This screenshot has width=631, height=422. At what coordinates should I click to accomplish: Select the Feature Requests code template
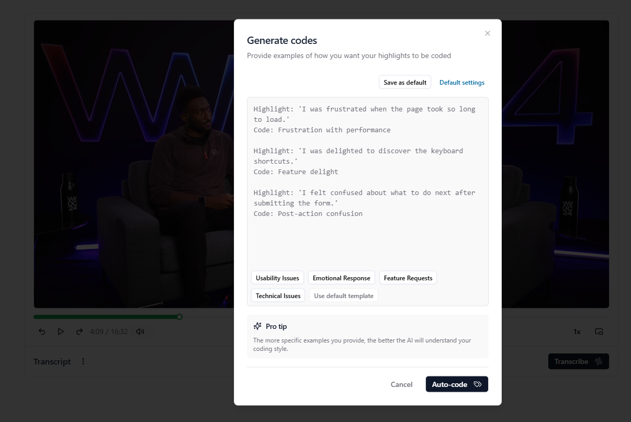click(408, 278)
